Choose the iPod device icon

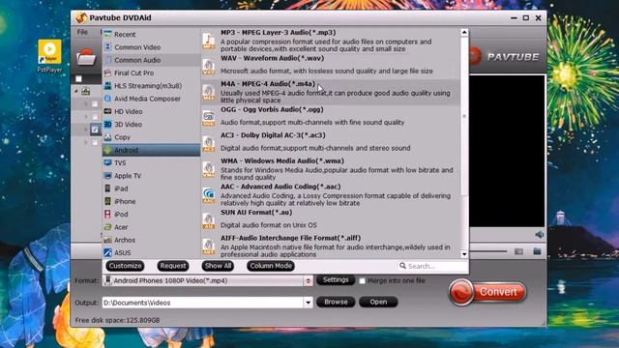tap(107, 214)
